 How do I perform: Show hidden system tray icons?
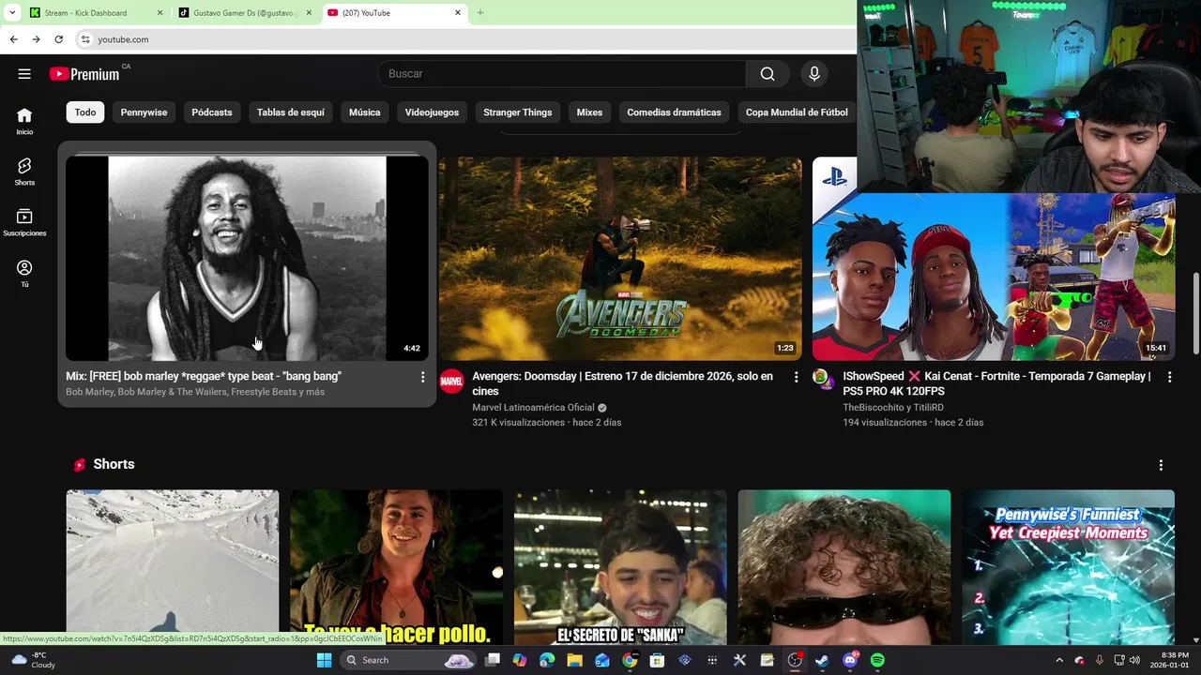click(x=1059, y=660)
